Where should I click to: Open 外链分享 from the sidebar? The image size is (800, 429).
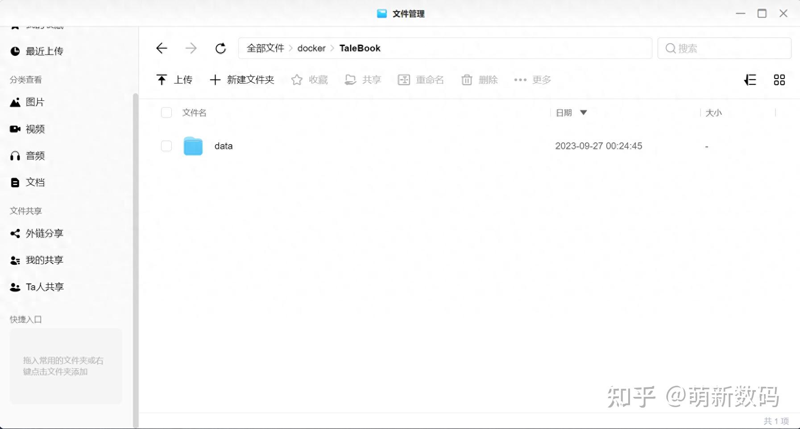point(44,233)
